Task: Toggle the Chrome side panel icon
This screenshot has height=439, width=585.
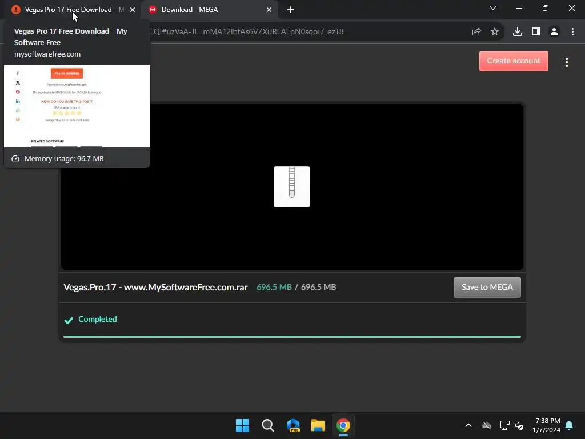Action: pyautogui.click(x=536, y=32)
